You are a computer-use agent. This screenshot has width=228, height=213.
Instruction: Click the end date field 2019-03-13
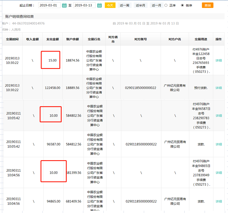click(x=84, y=5)
